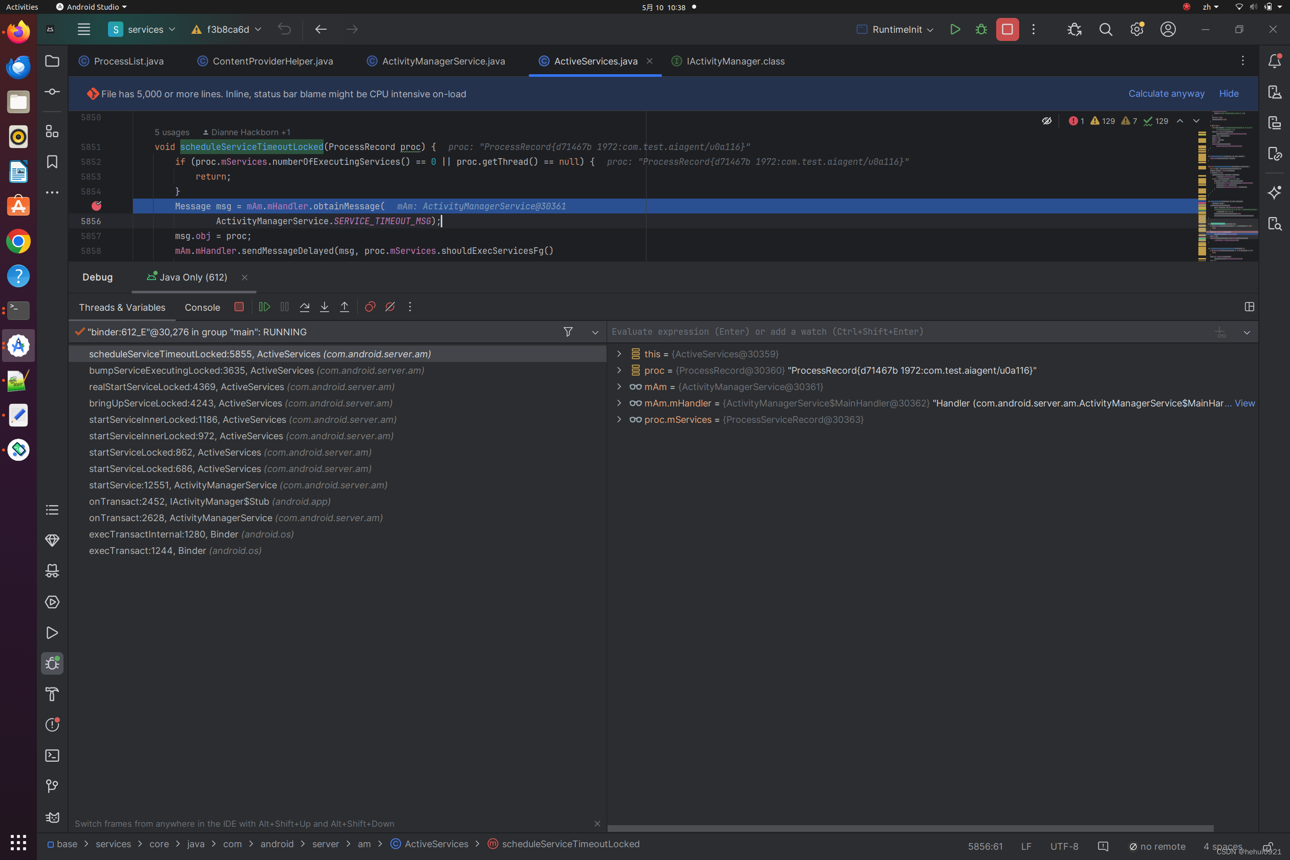Open the Debug tool window bug icon
Viewport: 1290px width, 860px height.
pyautogui.click(x=52, y=663)
